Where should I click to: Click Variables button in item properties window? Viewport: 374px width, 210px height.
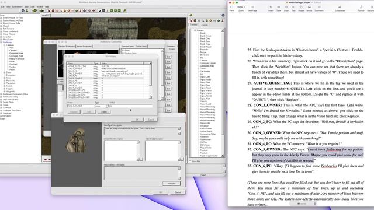click(x=171, y=184)
